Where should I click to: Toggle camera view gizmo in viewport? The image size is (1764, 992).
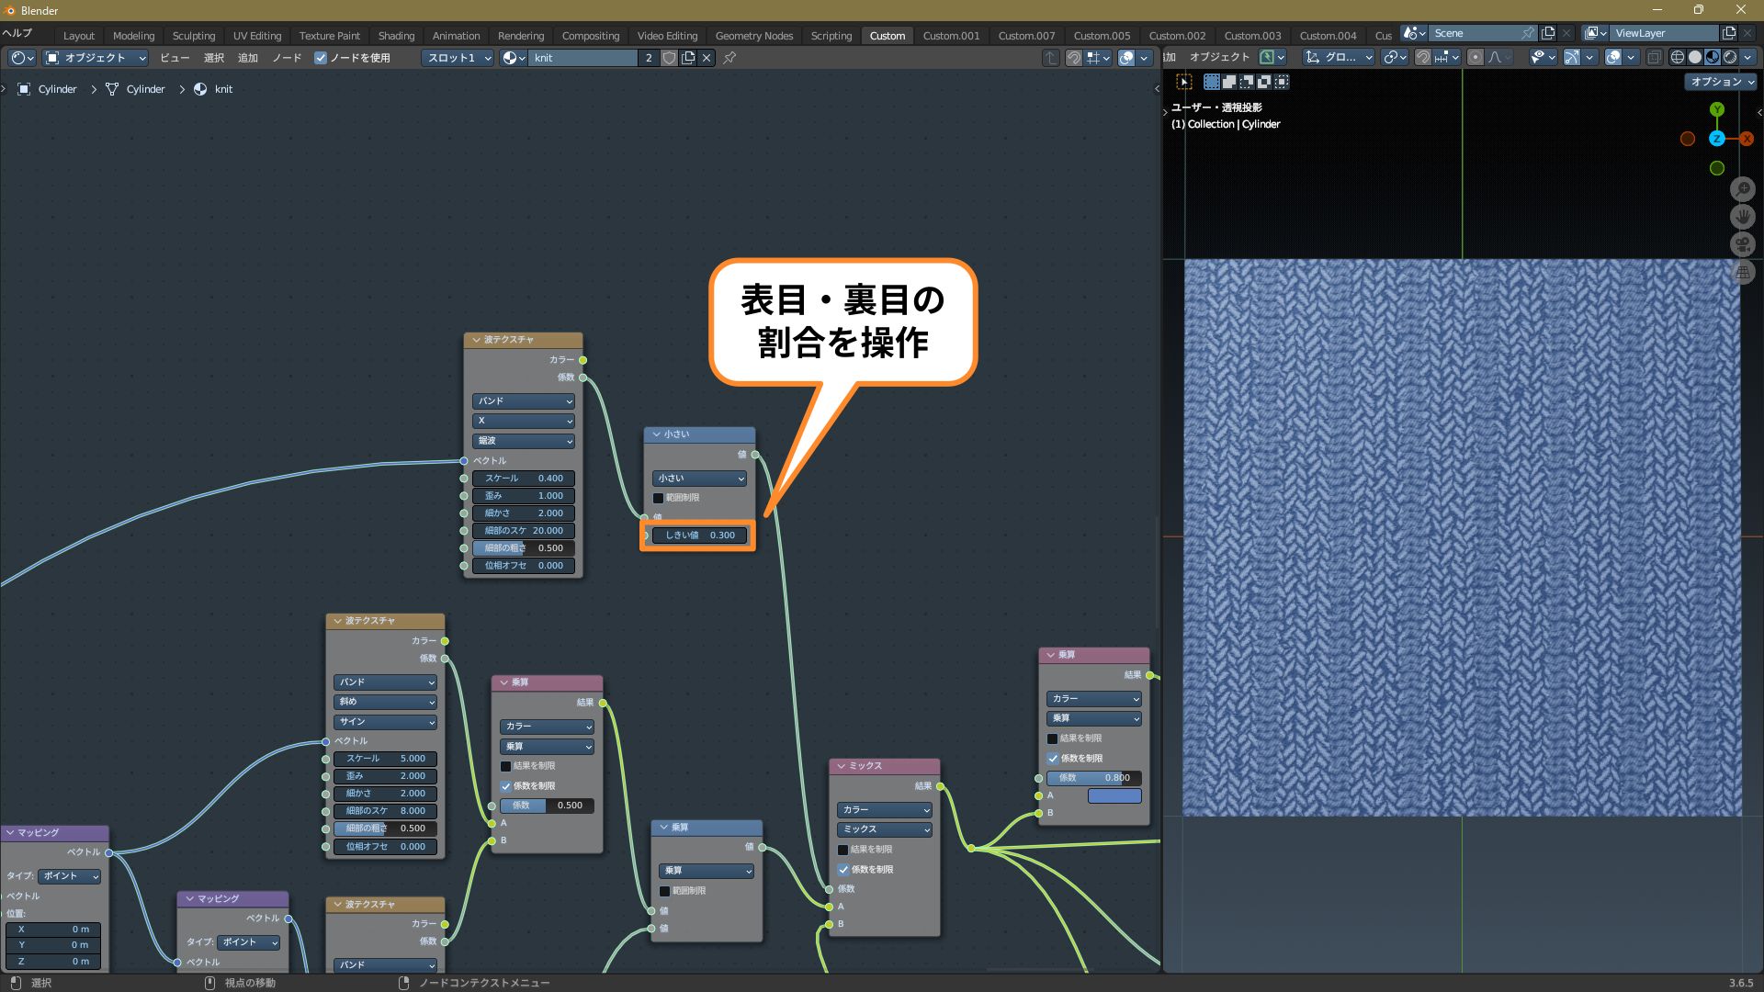1742,244
